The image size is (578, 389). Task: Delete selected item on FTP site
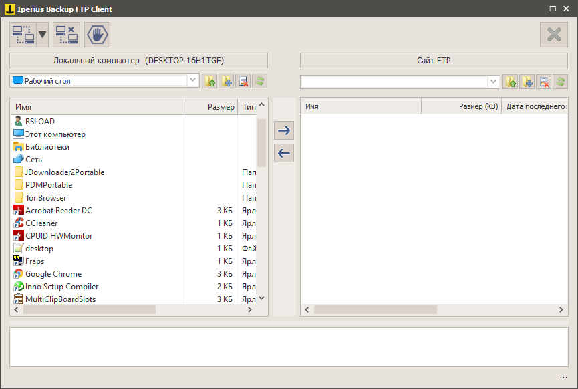point(544,82)
